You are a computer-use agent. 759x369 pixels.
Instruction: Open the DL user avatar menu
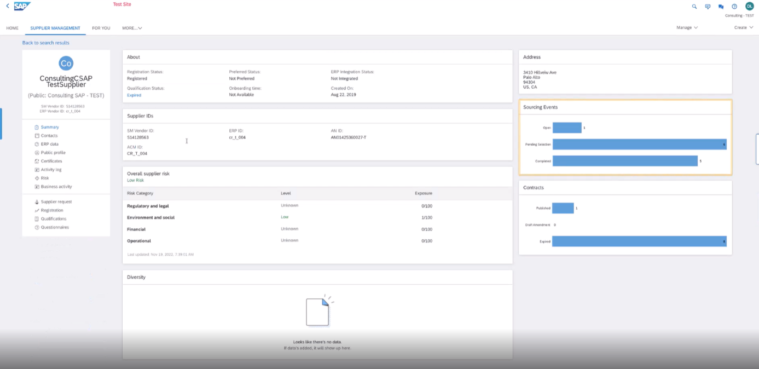pos(749,6)
